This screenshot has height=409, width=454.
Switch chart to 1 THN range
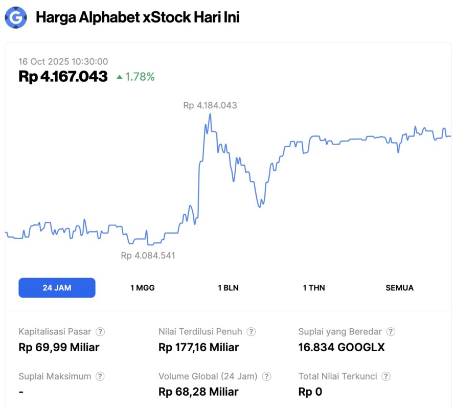(314, 287)
